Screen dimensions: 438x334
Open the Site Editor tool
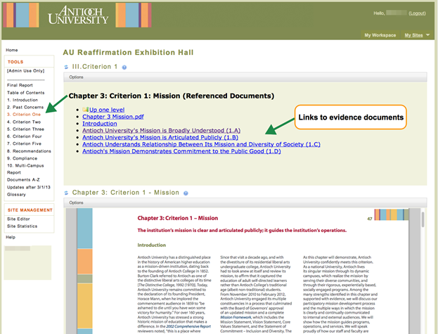click(18, 219)
